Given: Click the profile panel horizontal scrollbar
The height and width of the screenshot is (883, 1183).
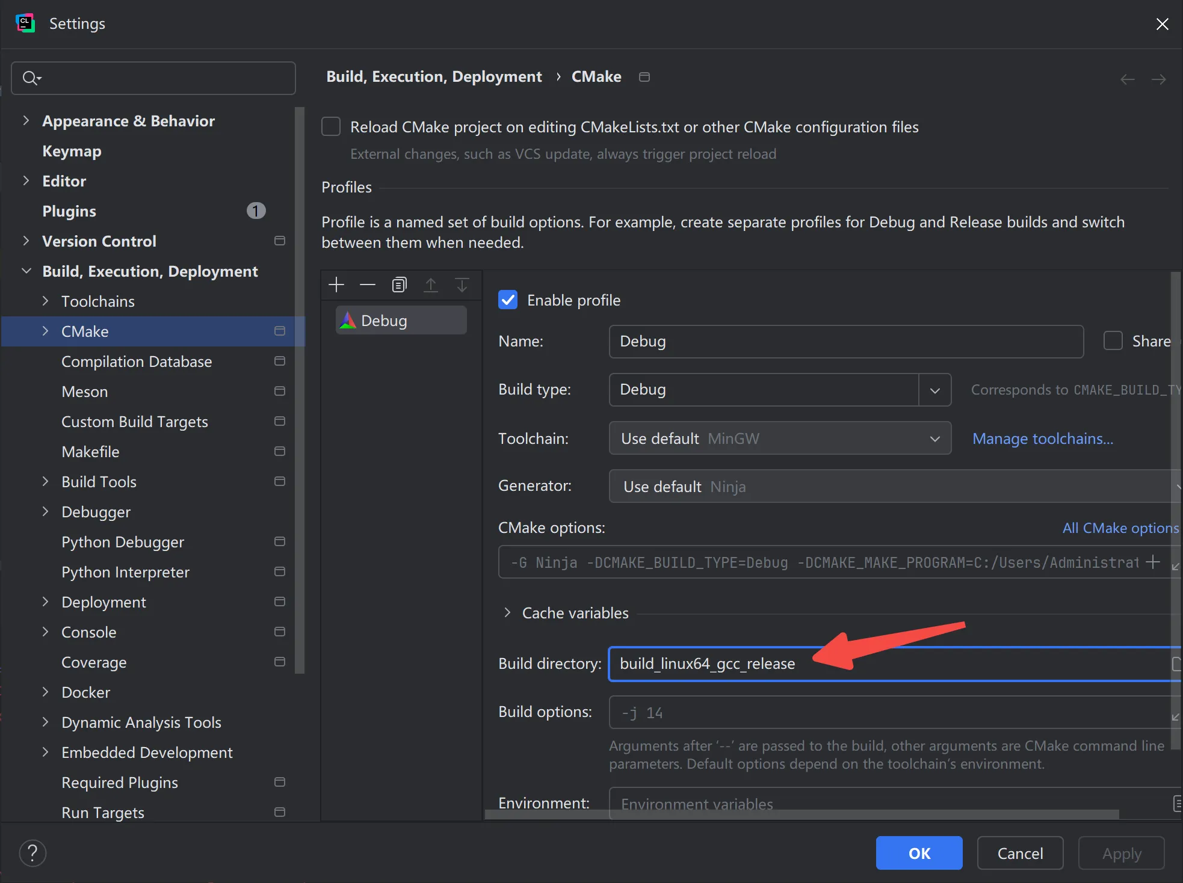Looking at the screenshot, I should pos(802,814).
